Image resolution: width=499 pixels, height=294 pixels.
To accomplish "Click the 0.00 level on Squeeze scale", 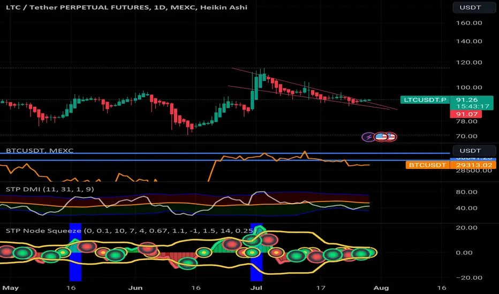I will [x=464, y=253].
